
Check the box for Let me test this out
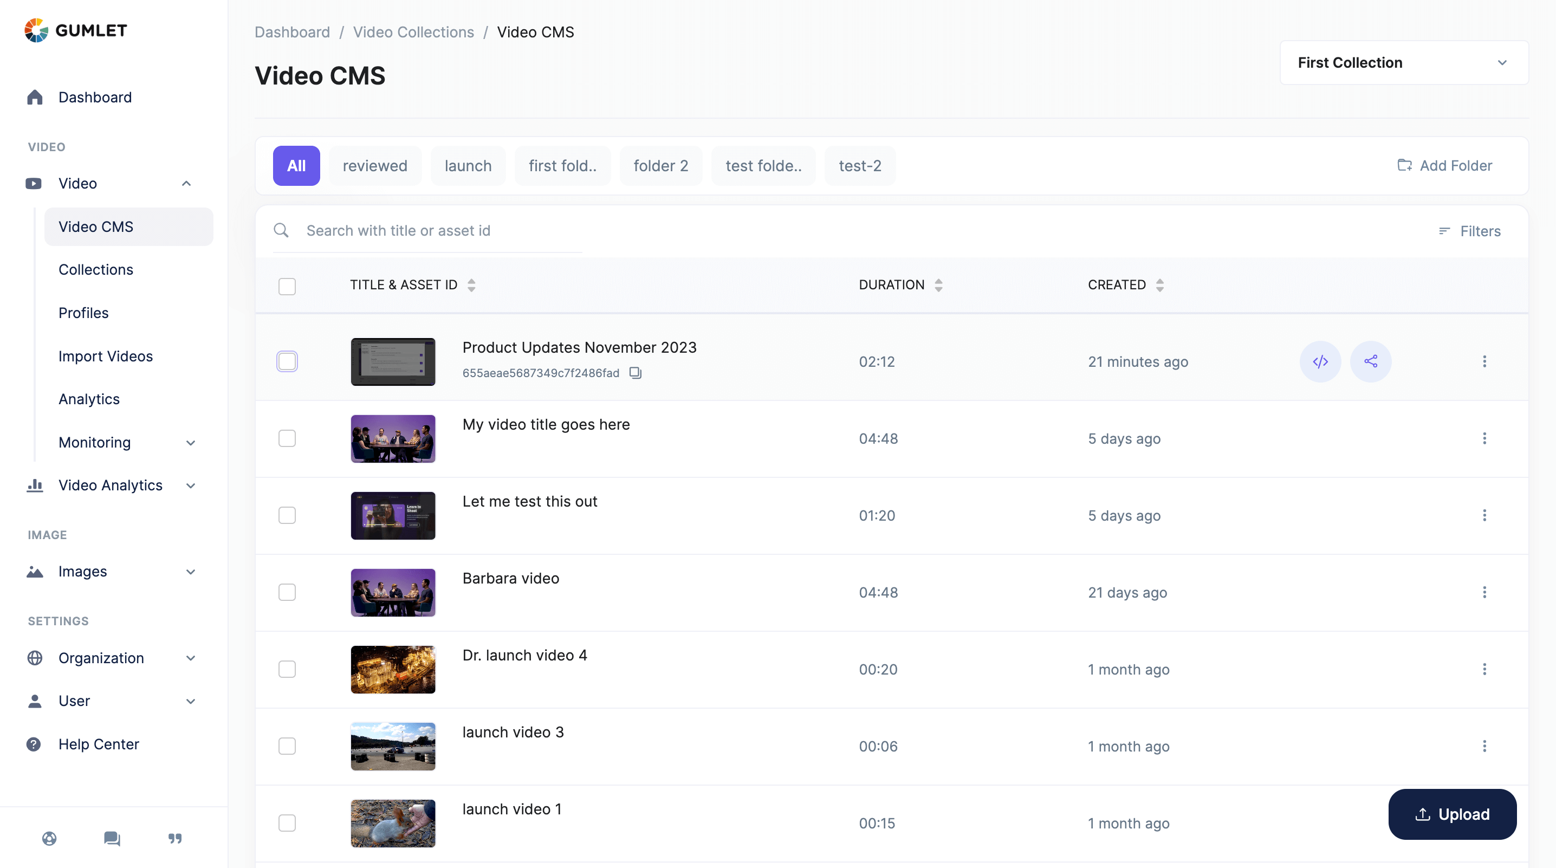287,515
